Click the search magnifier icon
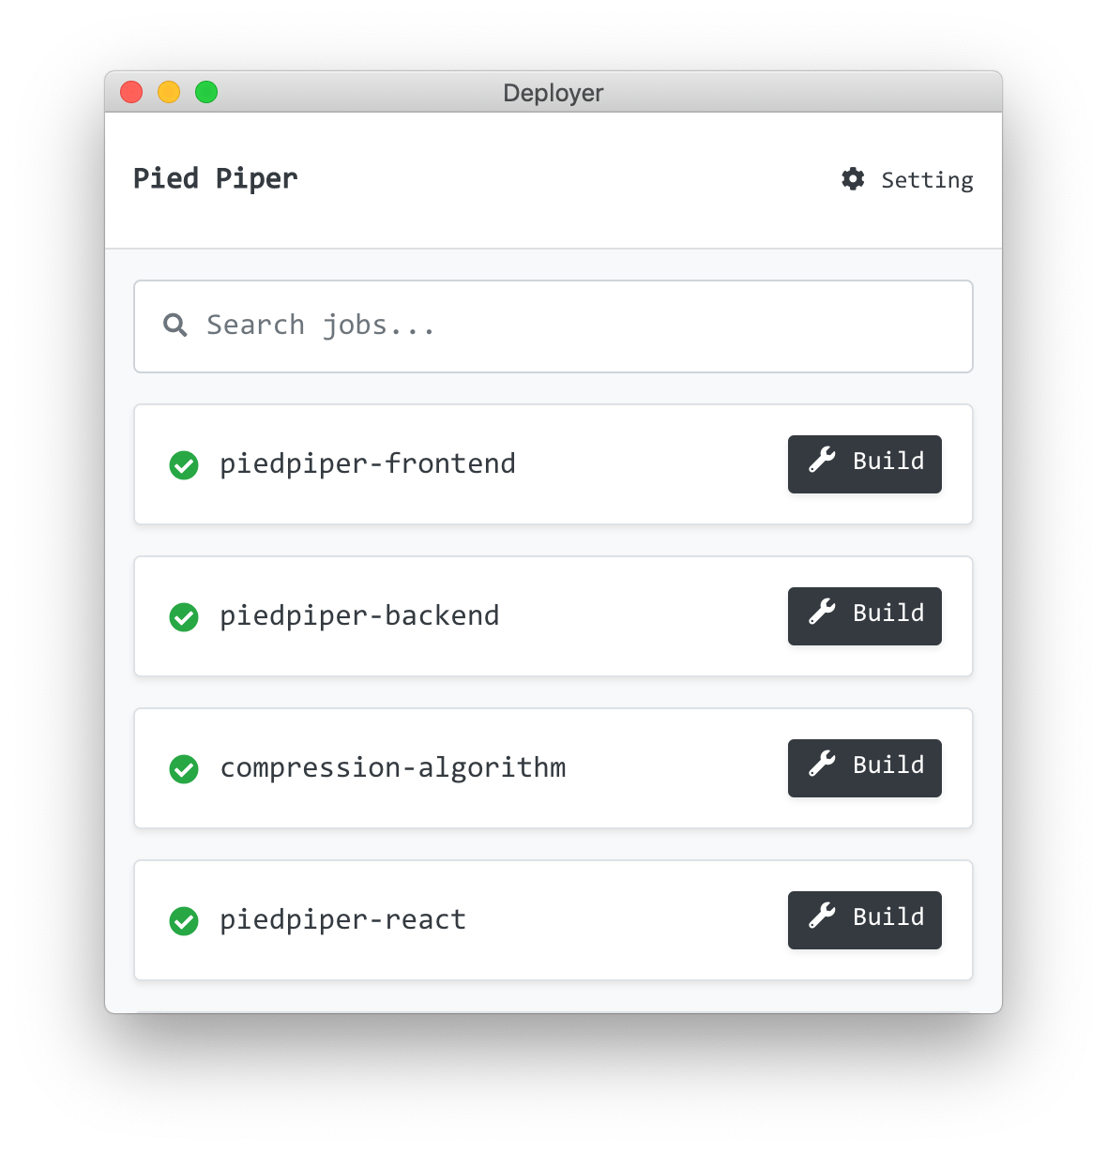Image resolution: width=1107 pixels, height=1152 pixels. (175, 325)
